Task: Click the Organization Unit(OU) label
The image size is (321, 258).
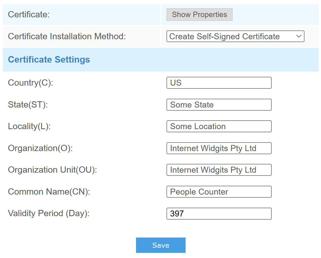Action: [x=52, y=170]
